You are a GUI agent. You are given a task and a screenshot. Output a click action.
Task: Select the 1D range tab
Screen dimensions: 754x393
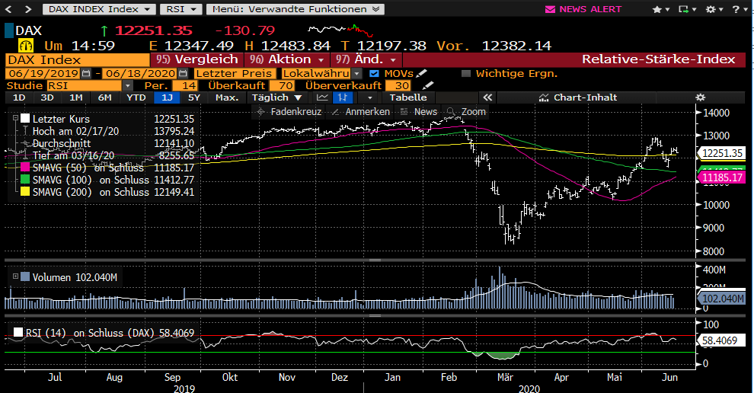click(x=19, y=97)
